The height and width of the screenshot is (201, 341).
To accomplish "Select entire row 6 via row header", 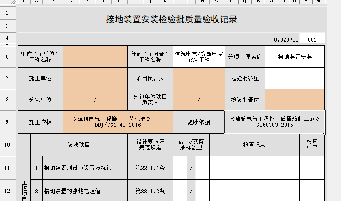I will coord(7,57).
